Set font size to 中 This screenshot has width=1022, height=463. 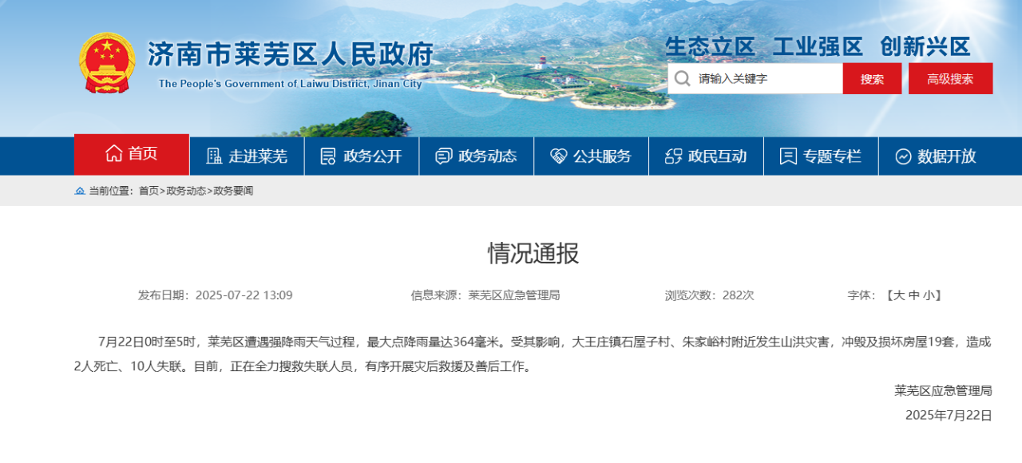pos(913,295)
